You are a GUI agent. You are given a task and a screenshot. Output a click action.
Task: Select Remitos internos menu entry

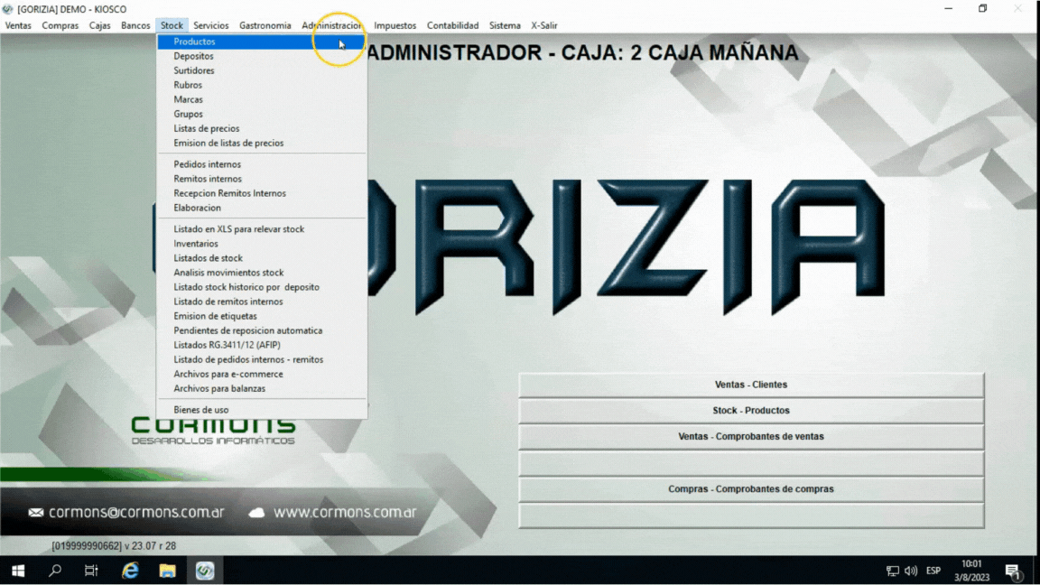pos(261,179)
